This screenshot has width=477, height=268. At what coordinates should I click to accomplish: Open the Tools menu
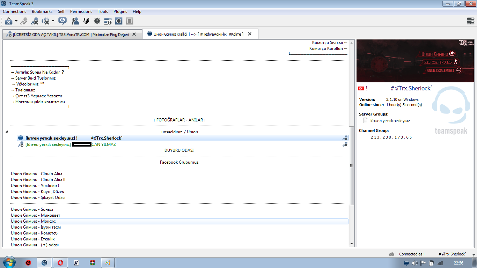click(x=103, y=12)
